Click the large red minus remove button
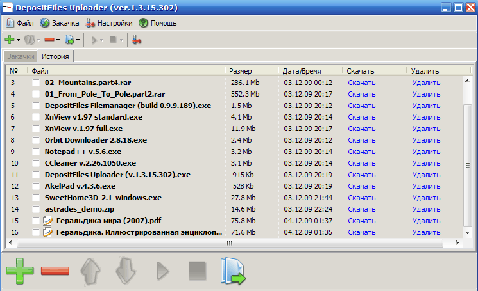Image resolution: width=478 pixels, height=291 pixels. coord(55,271)
